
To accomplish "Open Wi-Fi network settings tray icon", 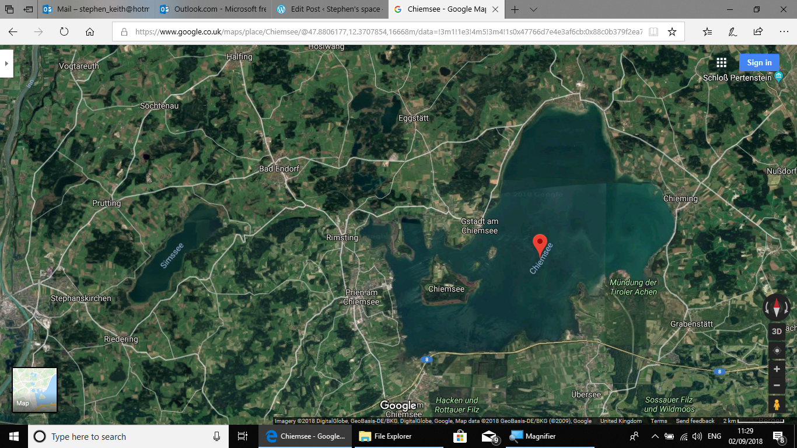I will (x=683, y=436).
